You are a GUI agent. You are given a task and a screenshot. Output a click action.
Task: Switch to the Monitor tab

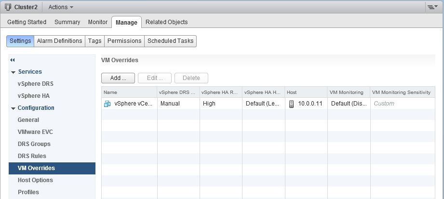coord(98,22)
